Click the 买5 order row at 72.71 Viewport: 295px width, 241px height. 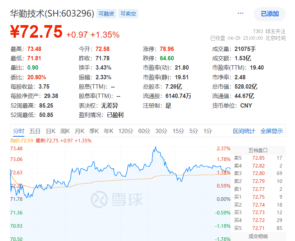coord(258,228)
